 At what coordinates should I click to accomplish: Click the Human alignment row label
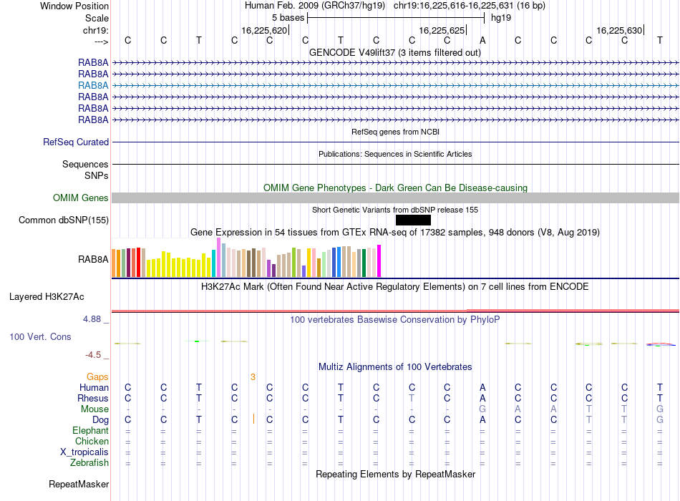tap(94, 387)
